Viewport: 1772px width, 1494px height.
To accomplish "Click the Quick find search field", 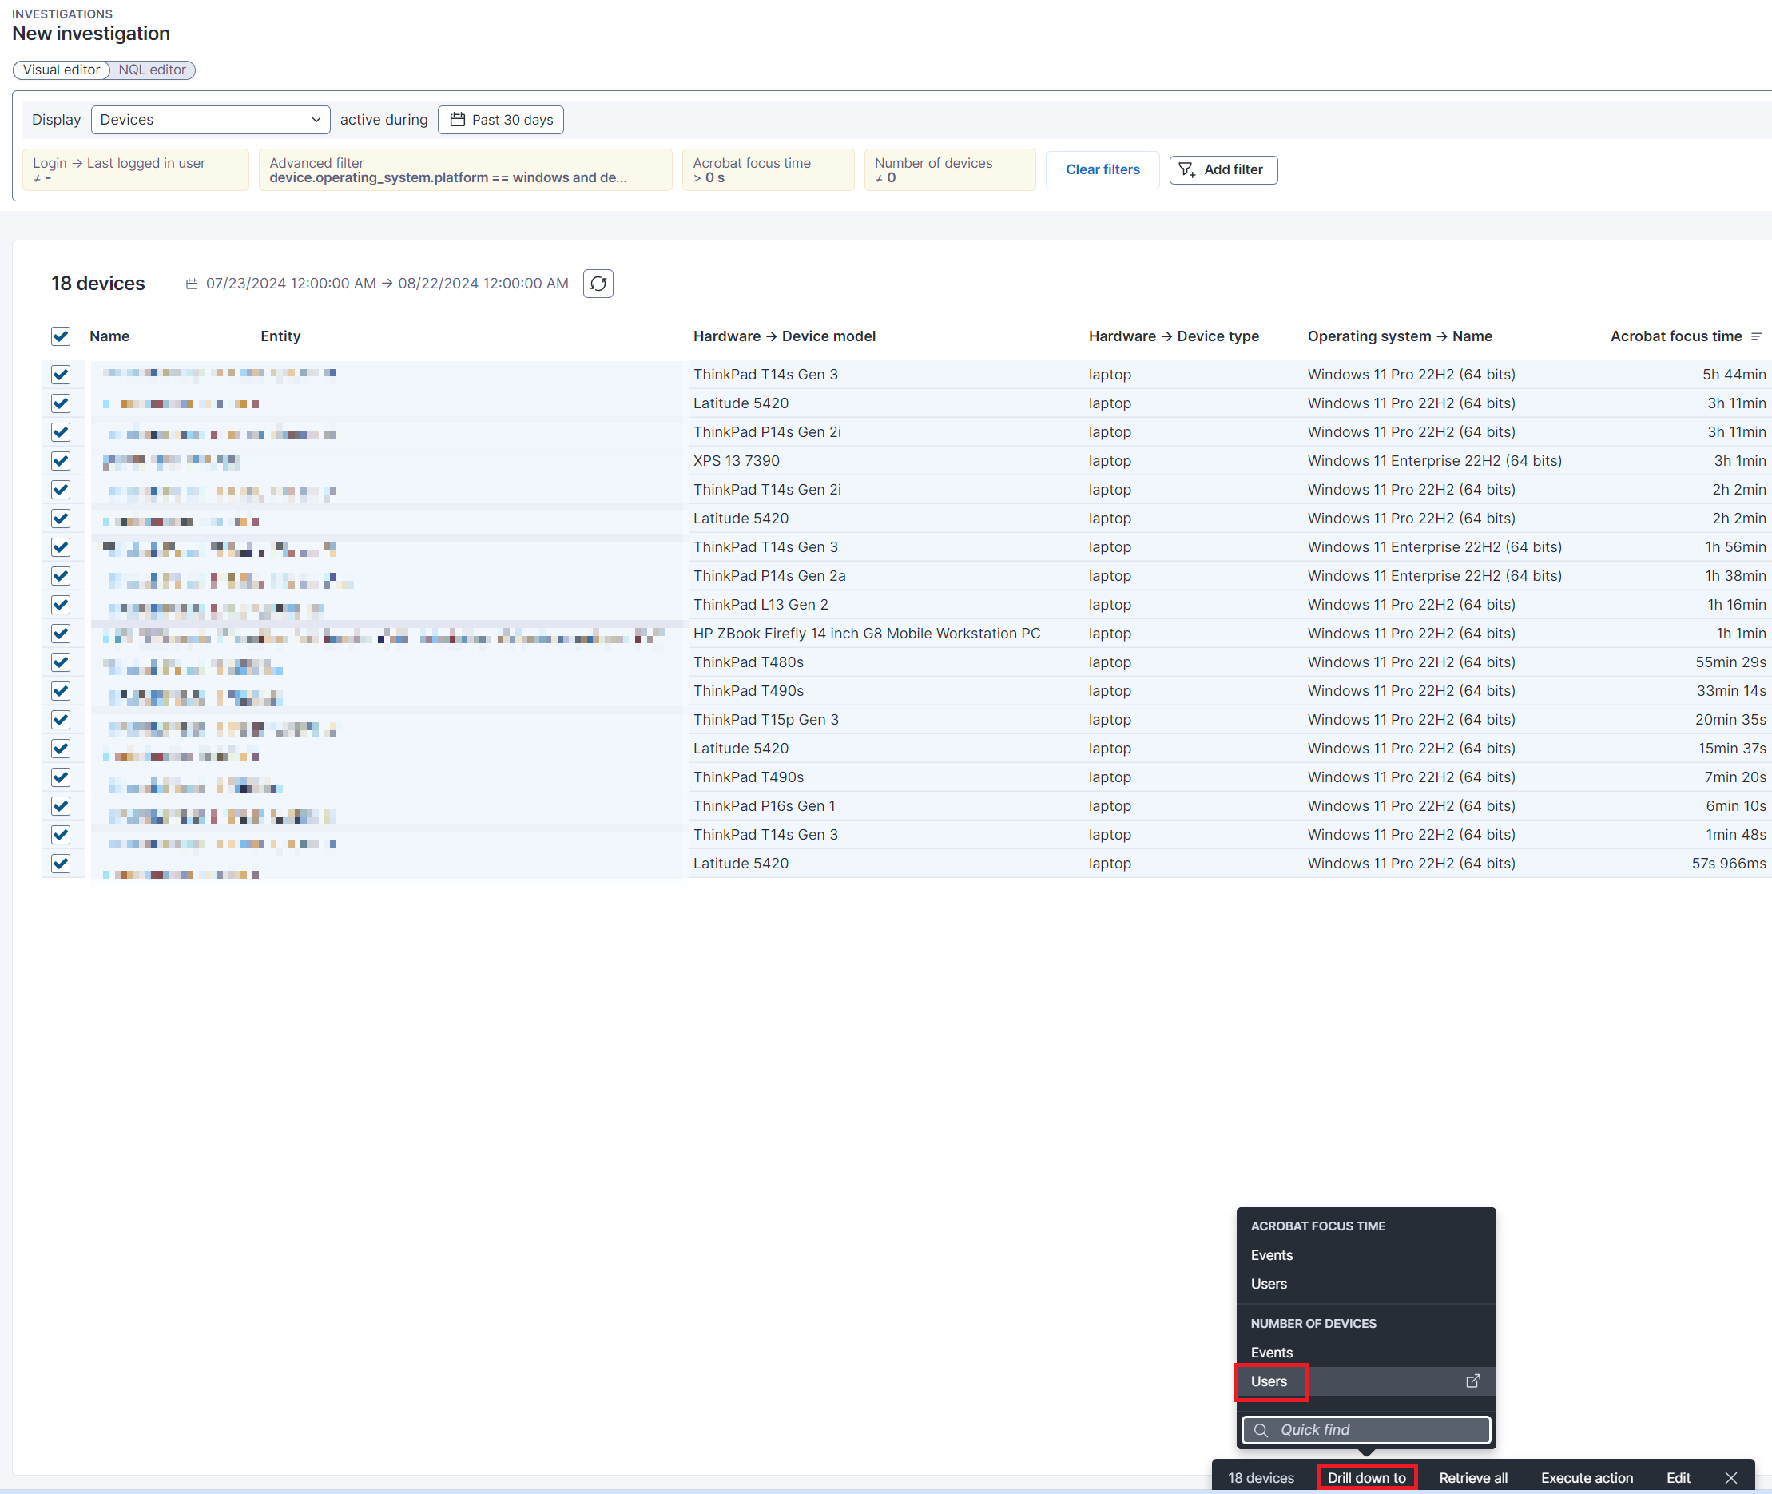I will click(1377, 1430).
